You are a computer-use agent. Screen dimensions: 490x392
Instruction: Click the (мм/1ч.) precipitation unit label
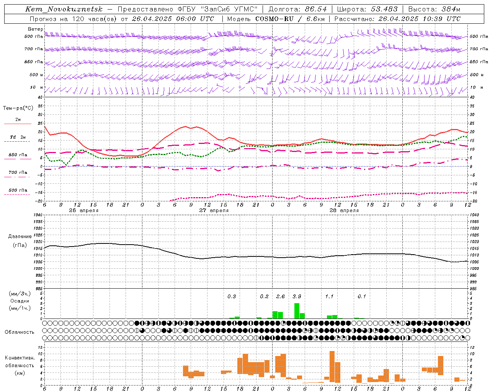(x=20, y=308)
